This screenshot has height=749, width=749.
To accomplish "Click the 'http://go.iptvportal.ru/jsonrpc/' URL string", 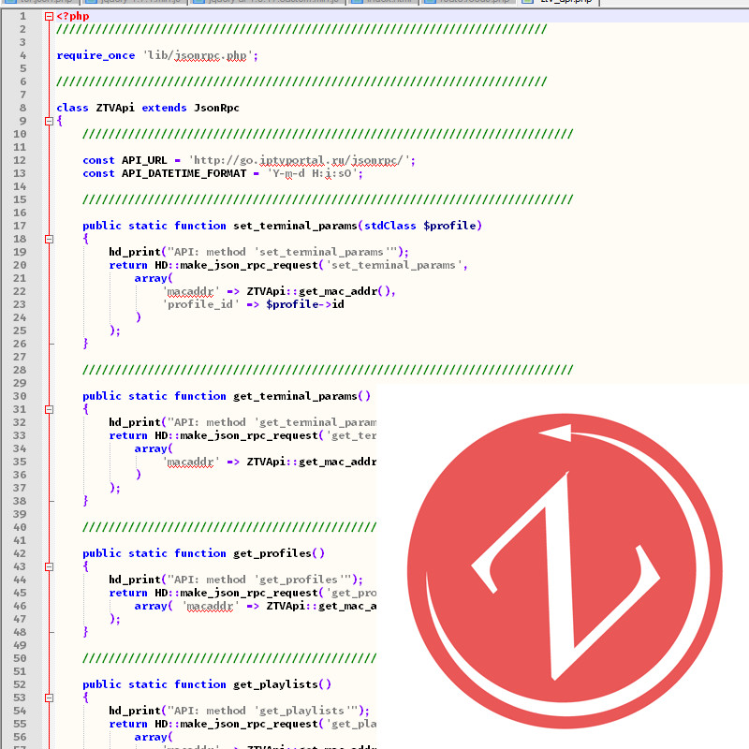I will point(300,160).
